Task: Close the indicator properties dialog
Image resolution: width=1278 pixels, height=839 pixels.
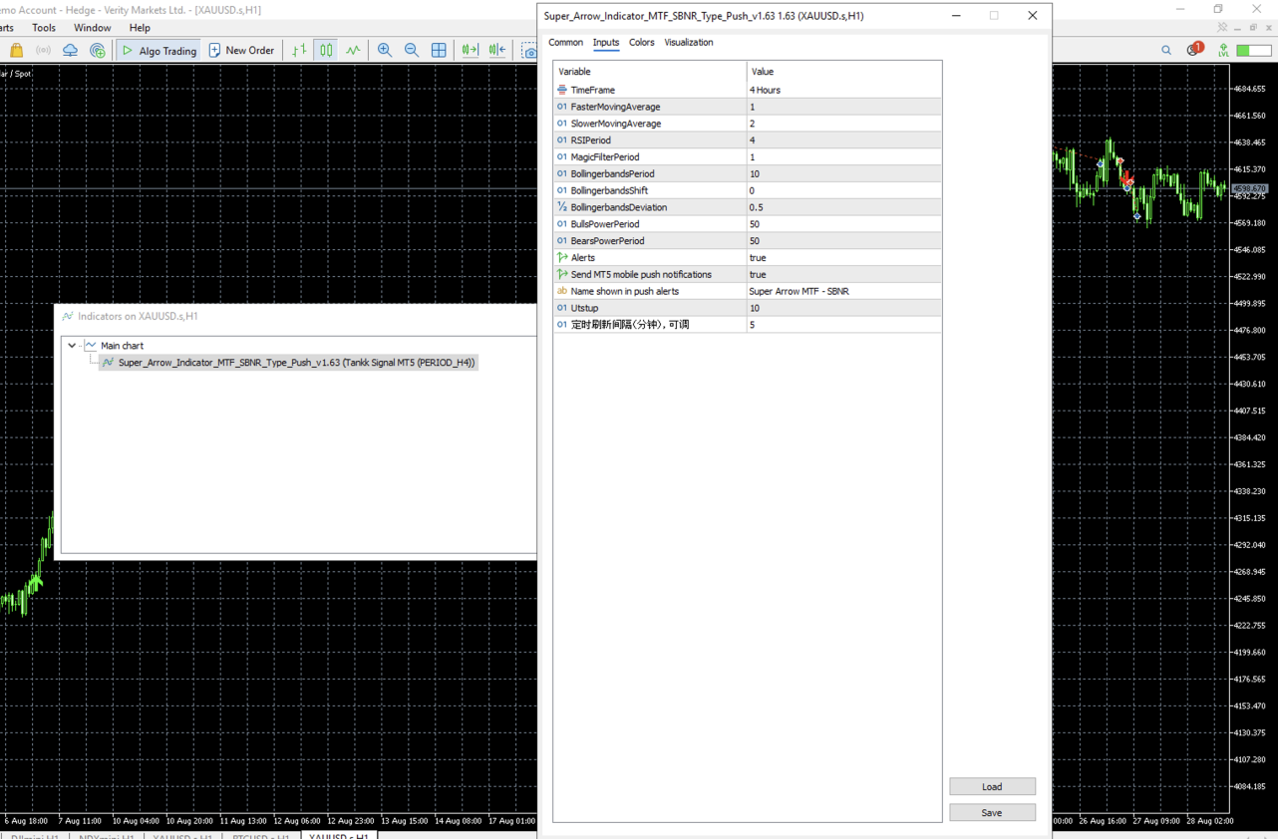Action: pos(1033,16)
